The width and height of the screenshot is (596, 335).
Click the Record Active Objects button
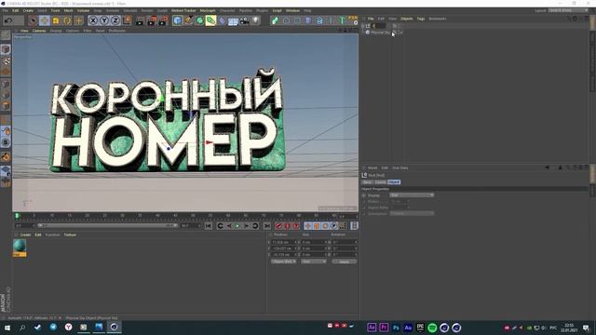278,226
